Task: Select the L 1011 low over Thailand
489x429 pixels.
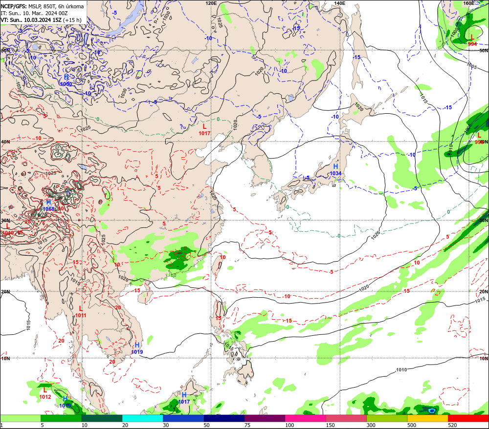Action: pos(81,312)
